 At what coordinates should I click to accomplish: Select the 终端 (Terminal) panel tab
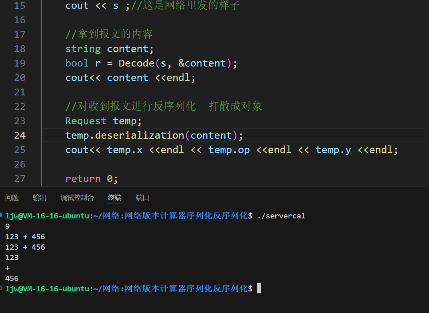pyautogui.click(x=115, y=198)
